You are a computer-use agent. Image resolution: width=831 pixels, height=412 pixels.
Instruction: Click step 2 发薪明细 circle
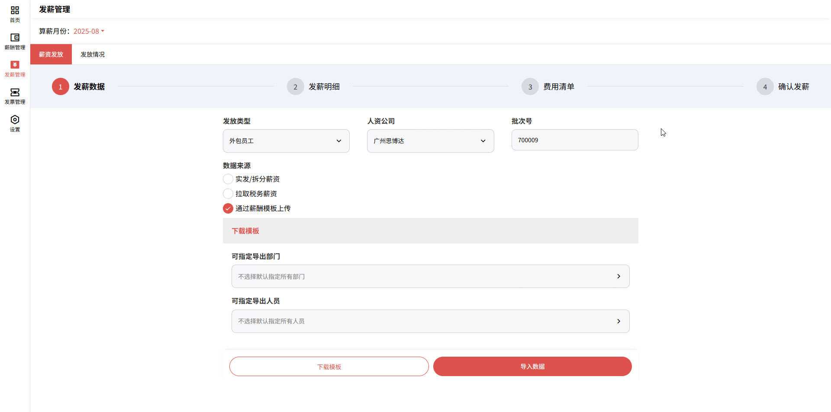coord(295,86)
